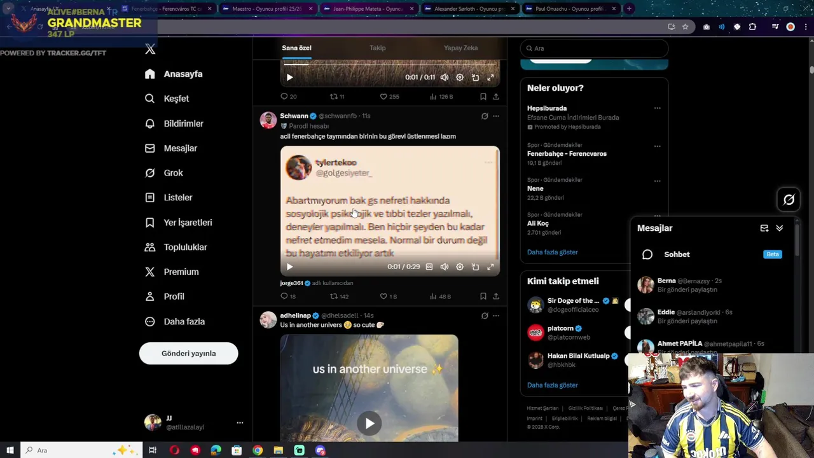Open Bildirimler notifications

(x=174, y=123)
